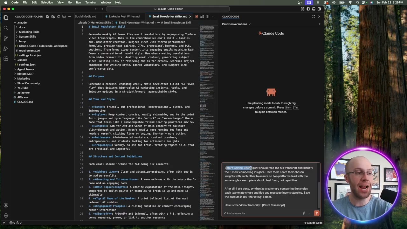Viewport: 407px width, 229px height.
Task: Click Marketing Skills in breadcrumb
Action: 100,23
